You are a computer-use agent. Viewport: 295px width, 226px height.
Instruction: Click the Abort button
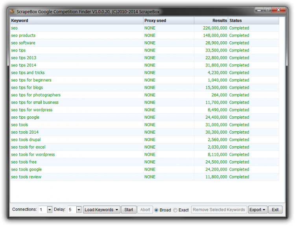[x=145, y=209]
